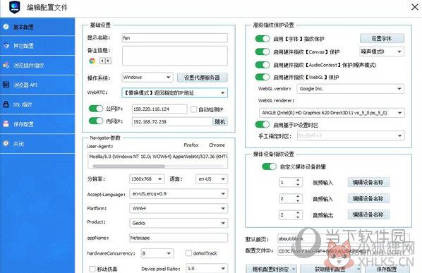Image resolution: width=422 pixels, height=273 pixels.
Task: Open the 基本配置 sidebar section icon
Action: [6, 27]
